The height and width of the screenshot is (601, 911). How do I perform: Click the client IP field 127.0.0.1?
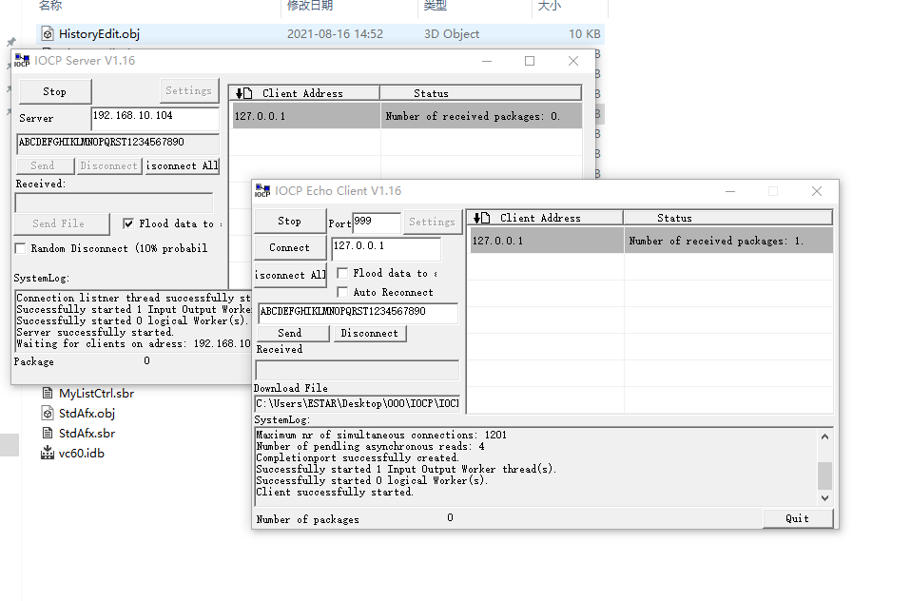(386, 249)
